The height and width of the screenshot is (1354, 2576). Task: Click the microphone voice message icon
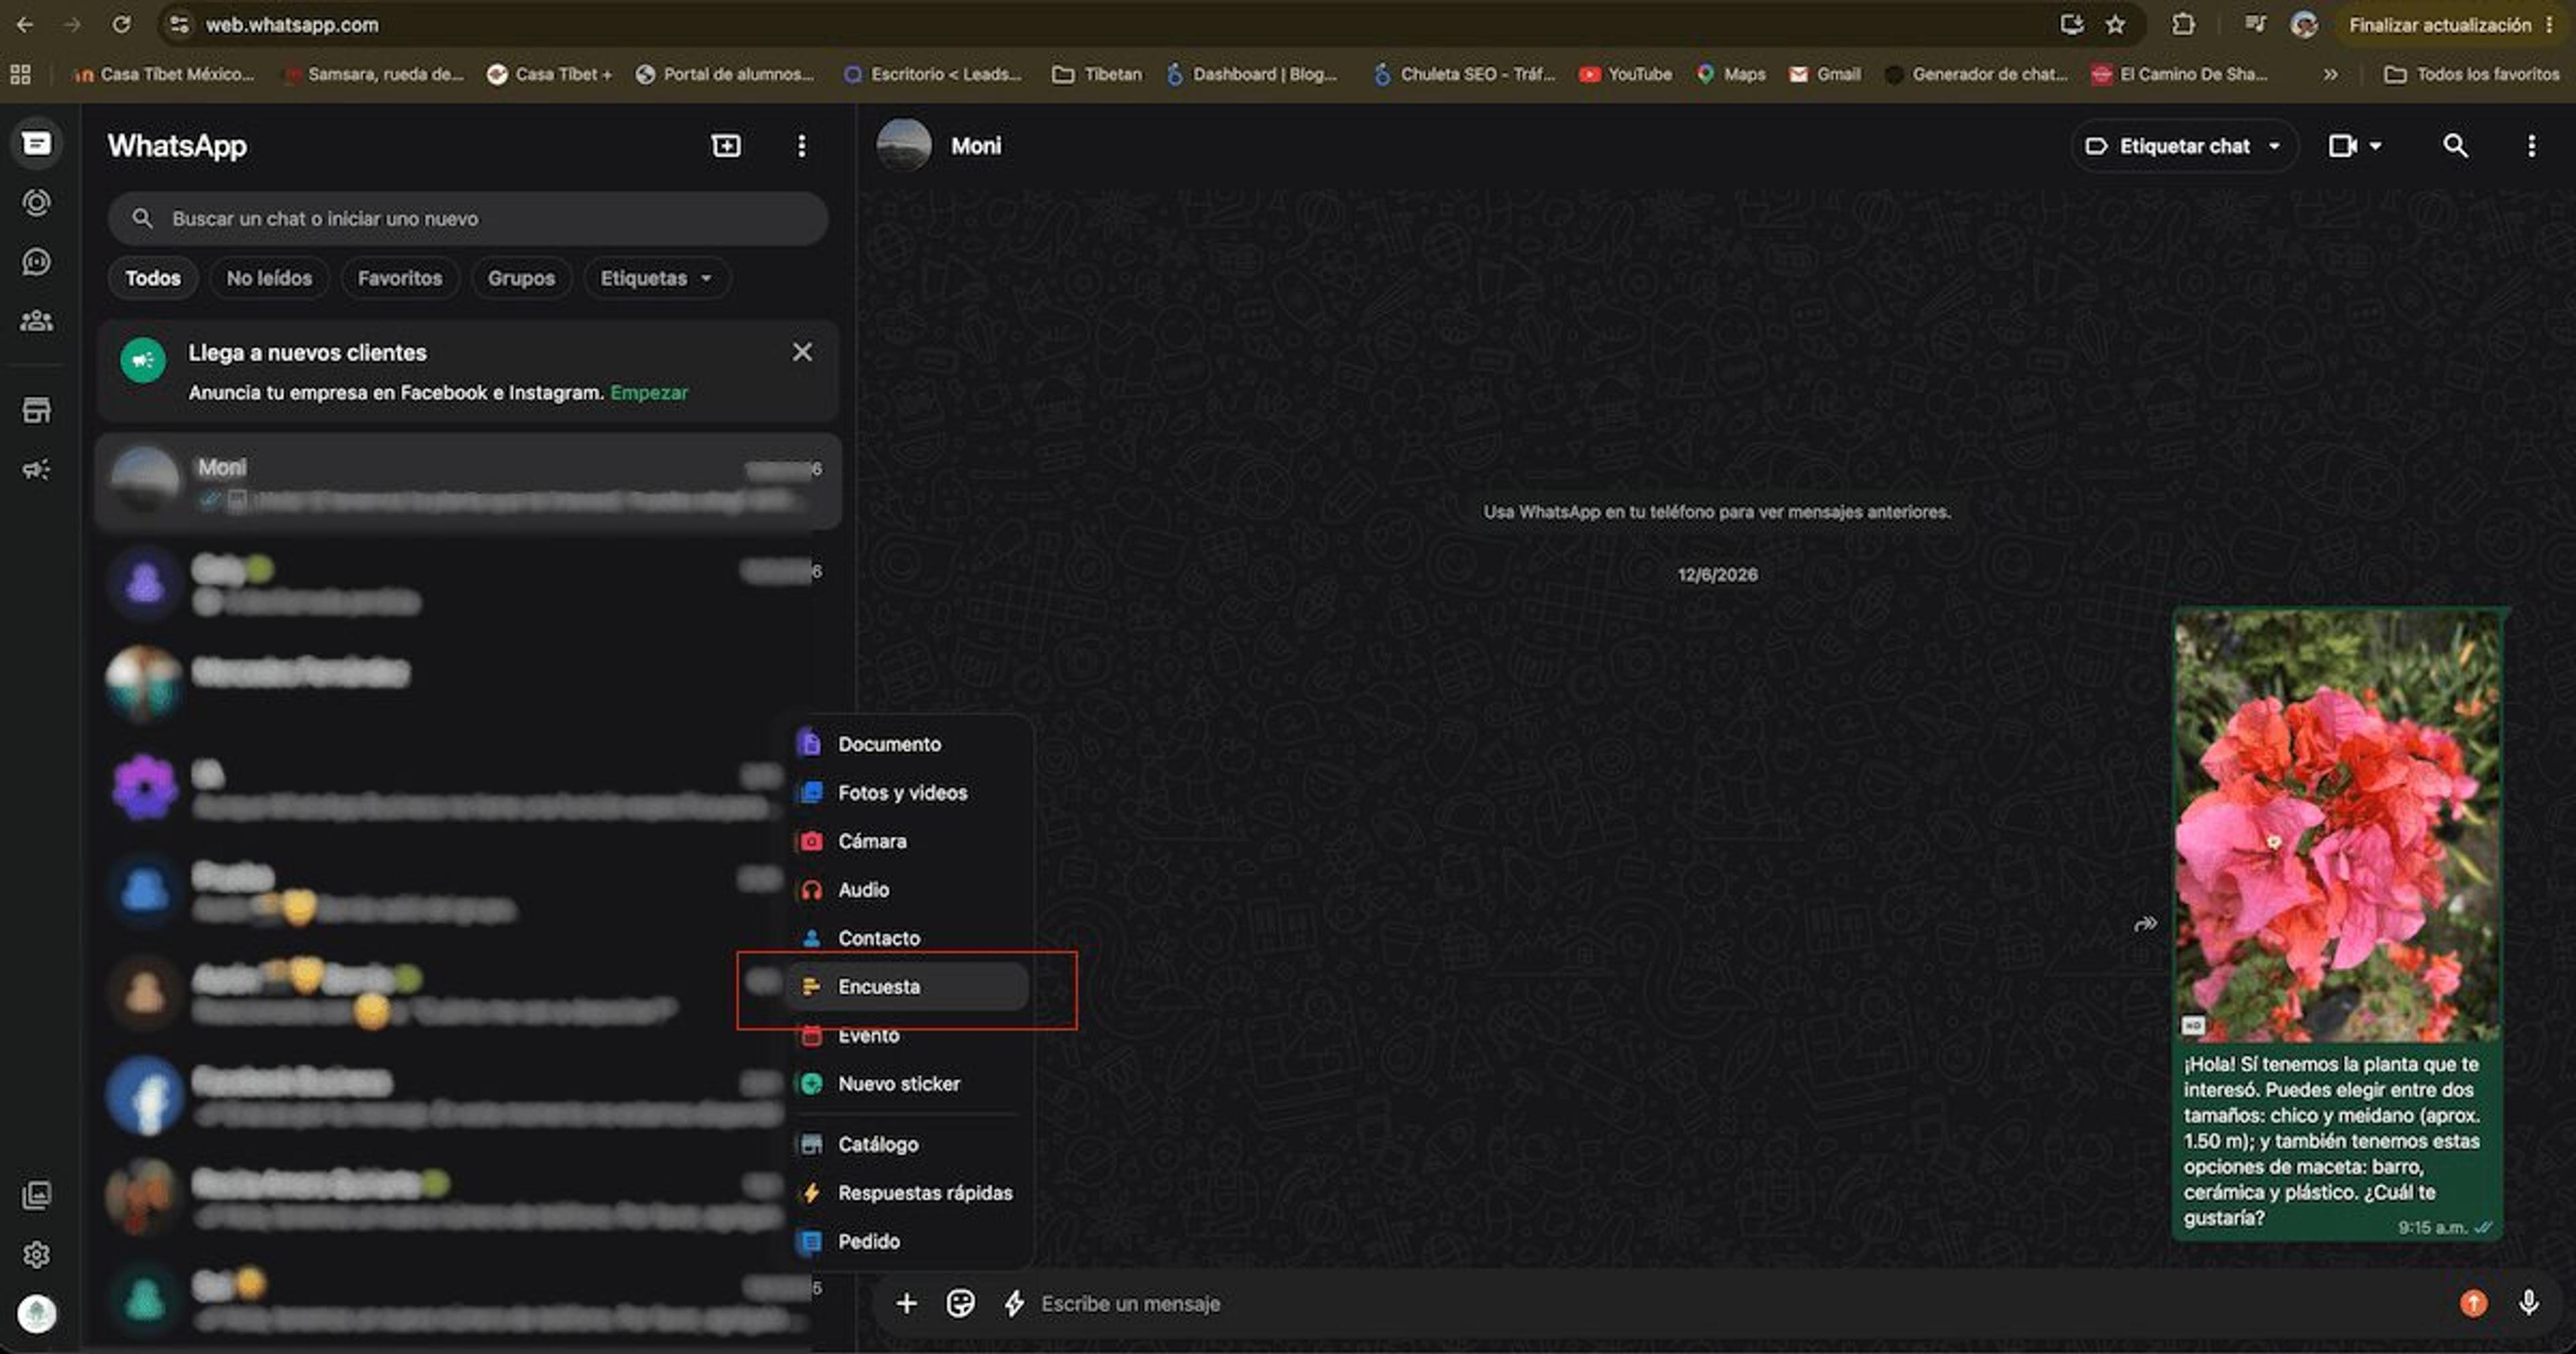point(2528,1302)
